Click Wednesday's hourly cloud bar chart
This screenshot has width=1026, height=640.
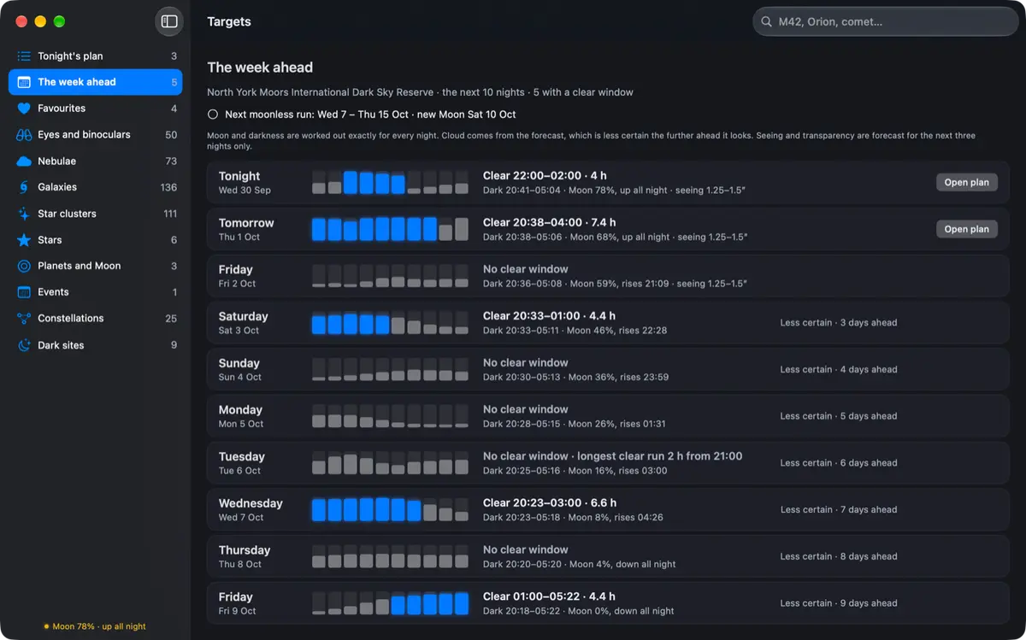pyautogui.click(x=390, y=510)
